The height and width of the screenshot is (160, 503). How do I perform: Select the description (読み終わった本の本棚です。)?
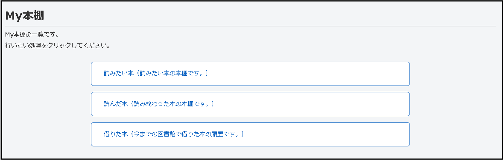pos(172,104)
